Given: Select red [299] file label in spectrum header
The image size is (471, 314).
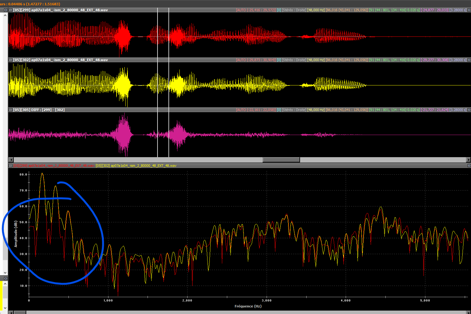Looking at the screenshot, I should point(53,166).
